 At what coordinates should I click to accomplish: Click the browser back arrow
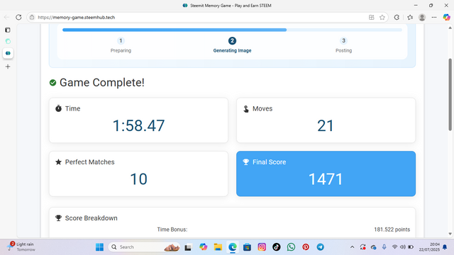pos(6,17)
